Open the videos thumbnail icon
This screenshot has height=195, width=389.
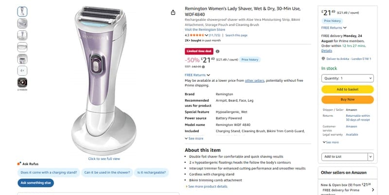click(22, 82)
